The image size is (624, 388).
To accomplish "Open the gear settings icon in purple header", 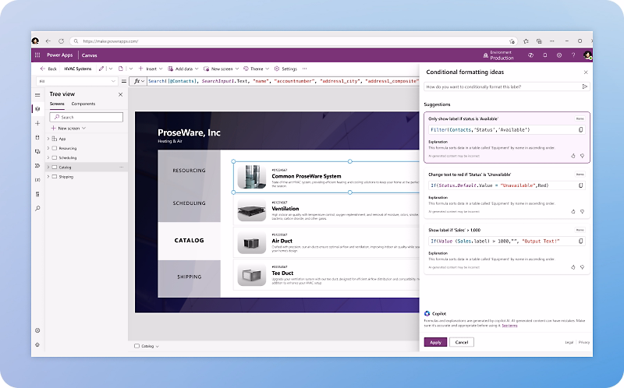I will (559, 55).
